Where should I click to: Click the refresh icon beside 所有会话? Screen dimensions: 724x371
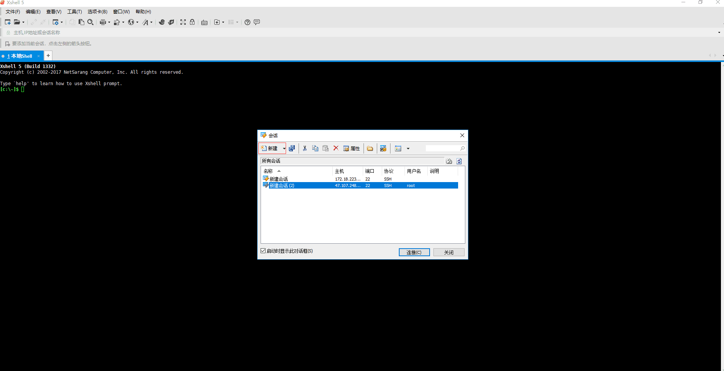point(459,161)
